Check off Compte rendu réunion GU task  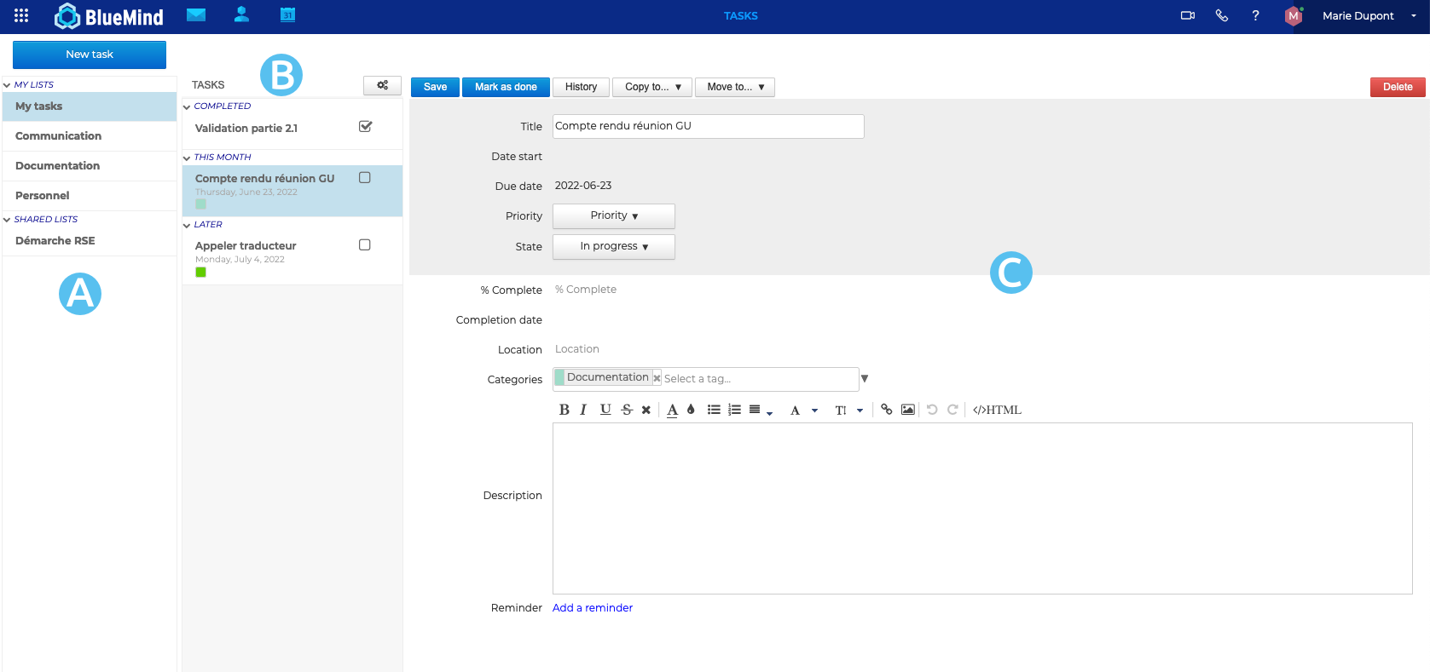coord(365,178)
